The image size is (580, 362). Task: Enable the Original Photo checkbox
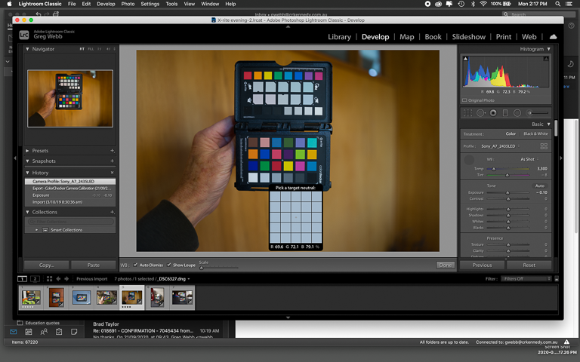464,100
